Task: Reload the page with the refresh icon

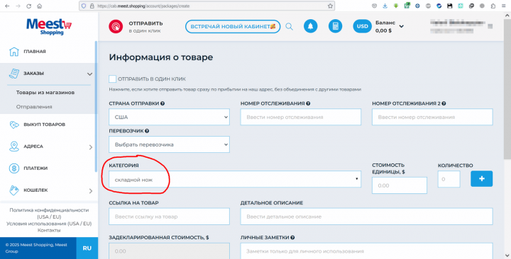Action: click(x=28, y=6)
